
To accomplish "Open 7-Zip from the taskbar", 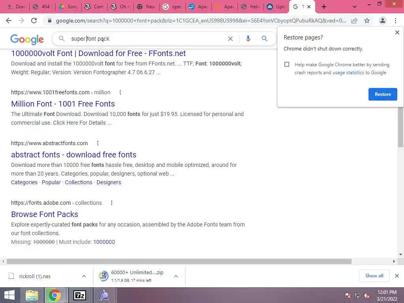I will 80,295.
